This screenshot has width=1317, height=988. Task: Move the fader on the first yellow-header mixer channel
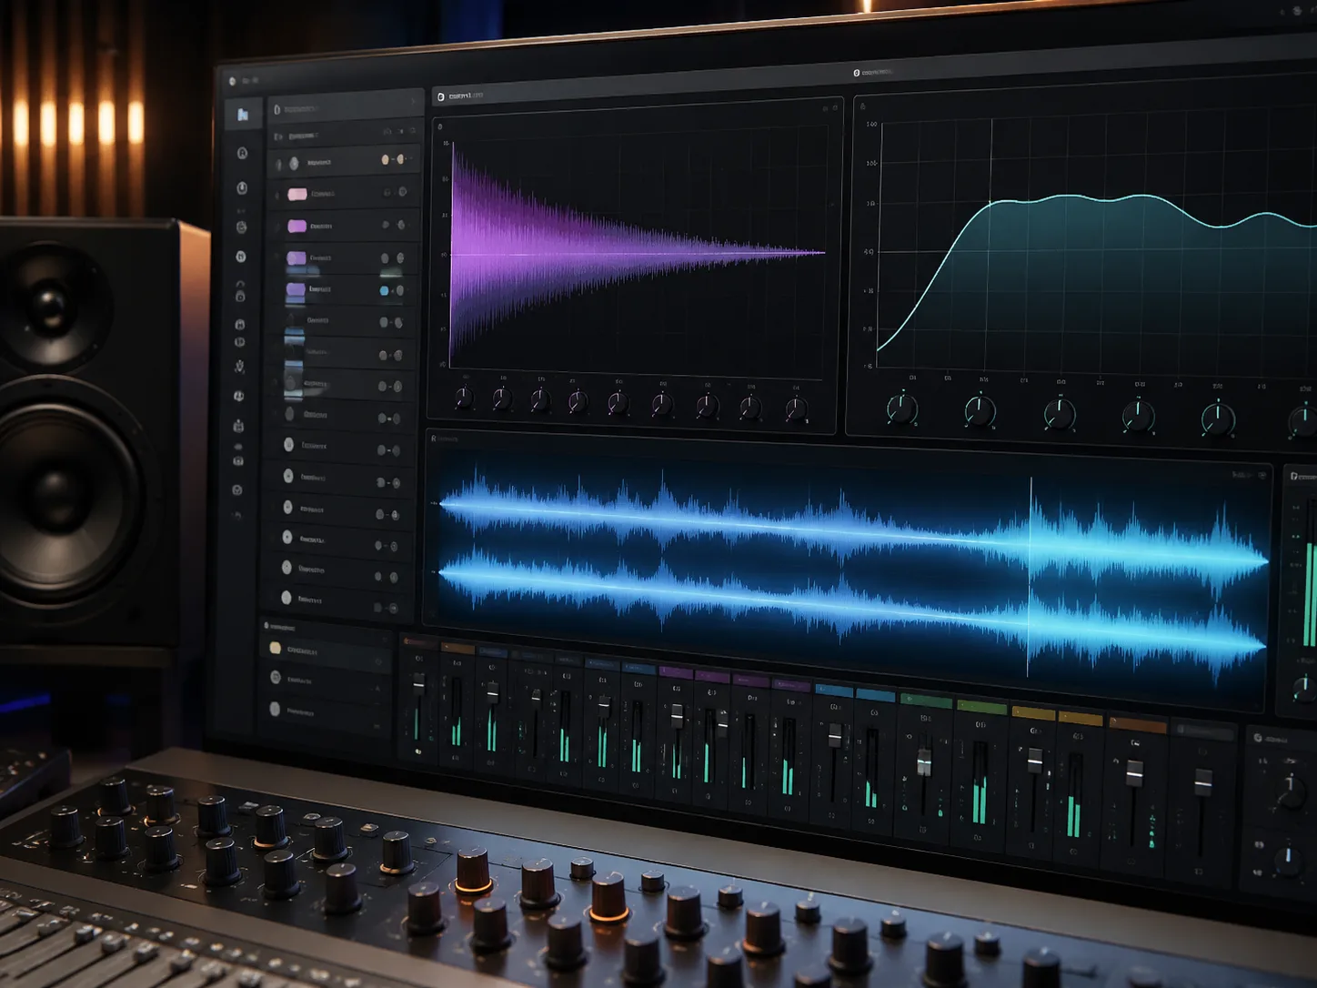[x=1034, y=761]
